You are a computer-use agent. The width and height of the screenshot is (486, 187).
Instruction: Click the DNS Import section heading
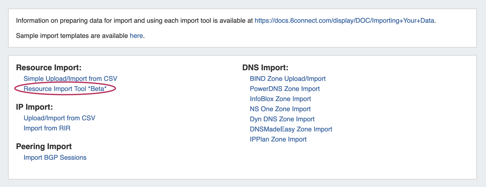265,68
